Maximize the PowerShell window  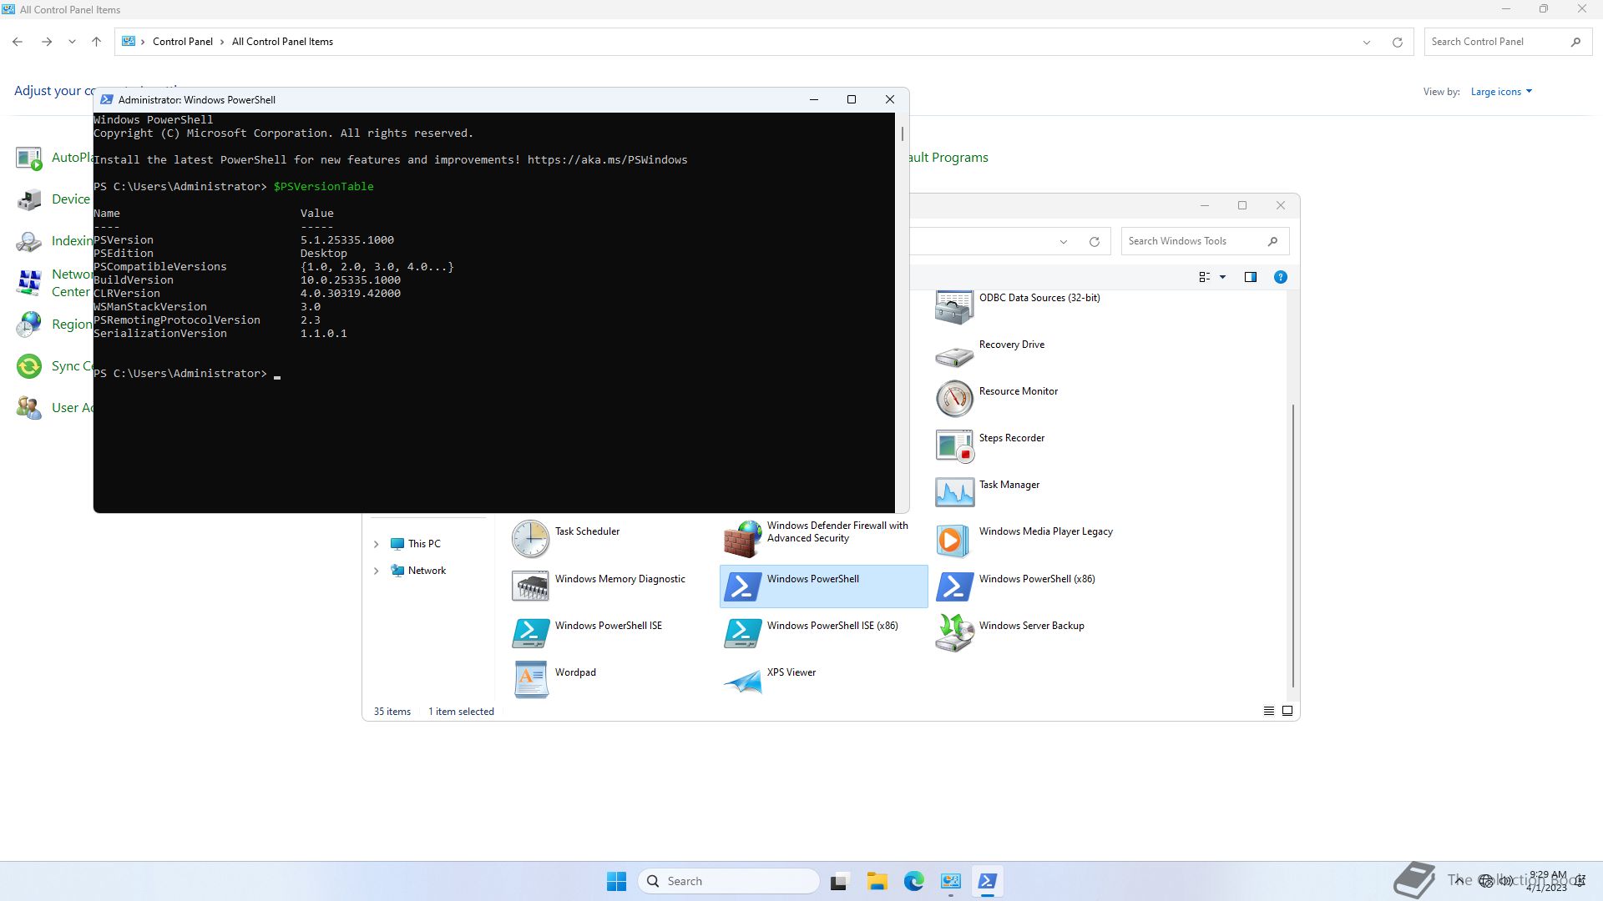(x=852, y=99)
